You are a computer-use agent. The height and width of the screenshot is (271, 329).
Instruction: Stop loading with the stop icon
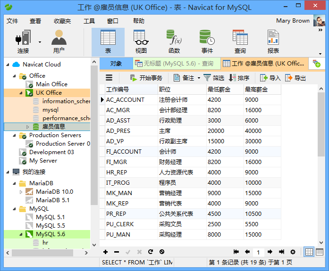(162, 252)
